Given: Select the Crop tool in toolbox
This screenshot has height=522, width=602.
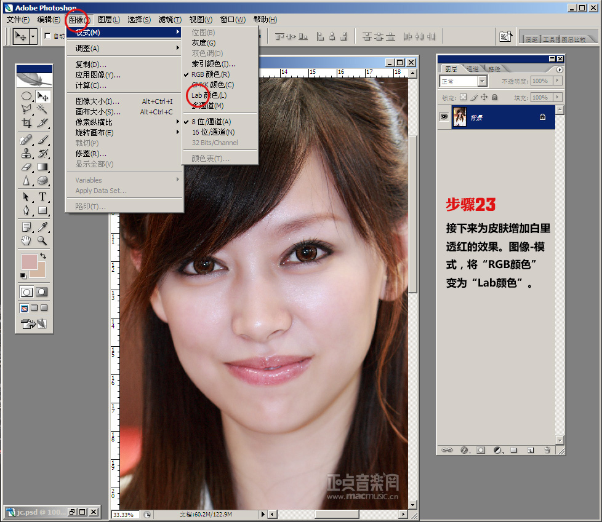Looking at the screenshot, I should pyautogui.click(x=26, y=123).
